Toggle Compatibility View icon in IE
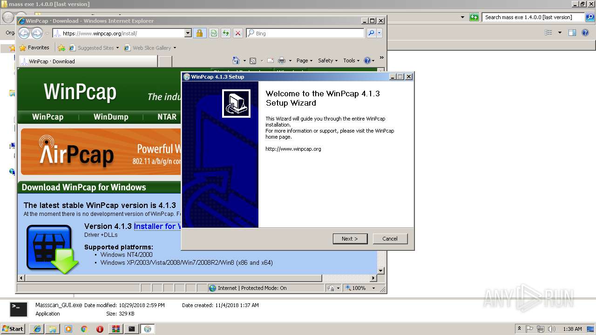Image resolution: width=596 pixels, height=335 pixels. point(214,33)
